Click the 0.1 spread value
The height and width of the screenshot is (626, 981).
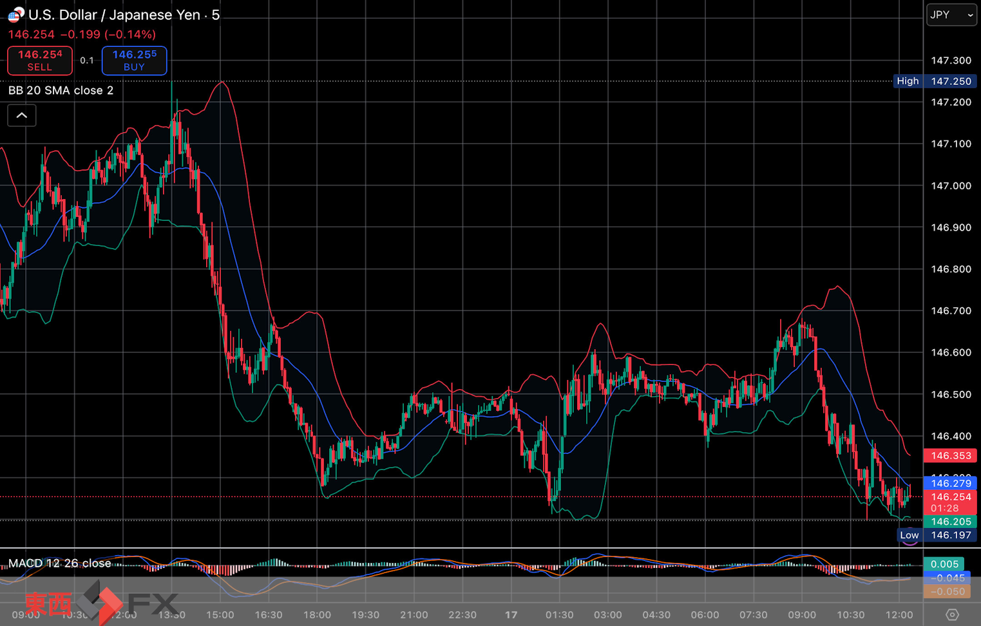click(87, 61)
